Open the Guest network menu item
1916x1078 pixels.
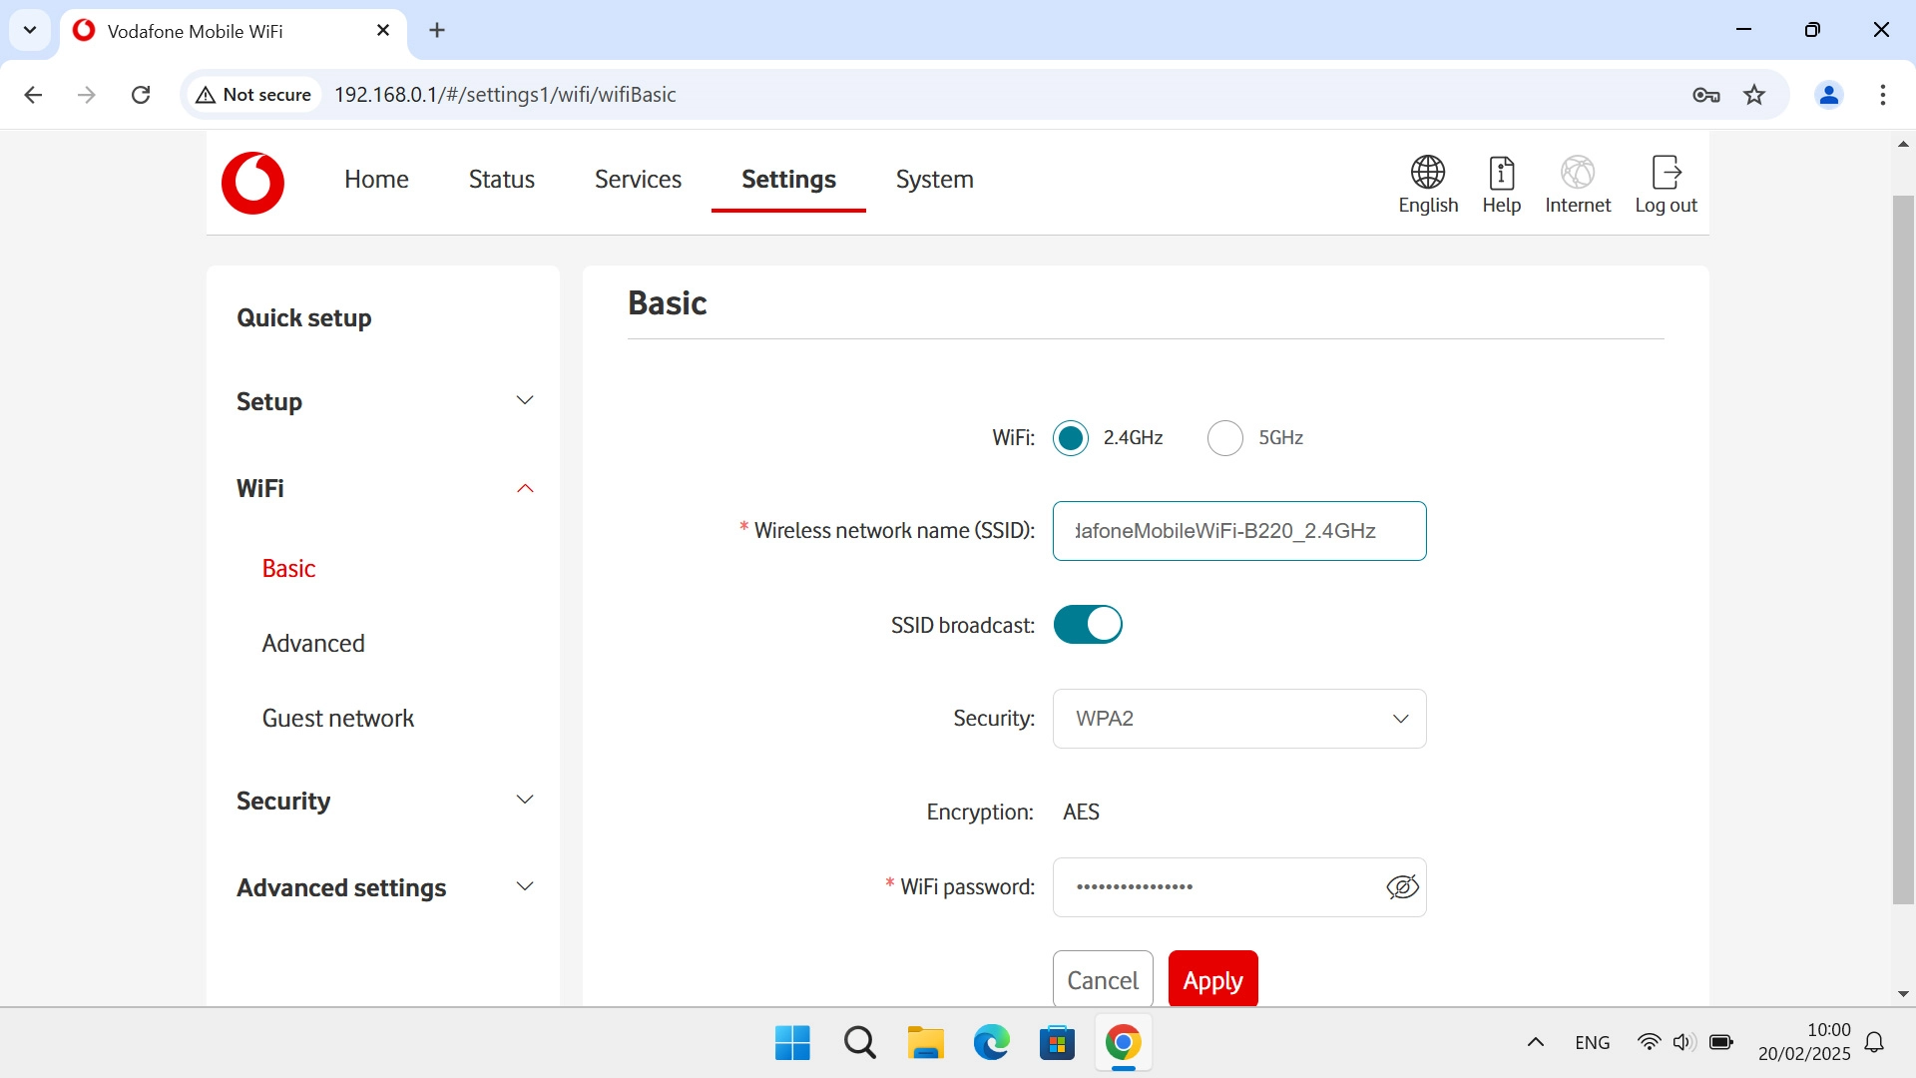tap(337, 719)
